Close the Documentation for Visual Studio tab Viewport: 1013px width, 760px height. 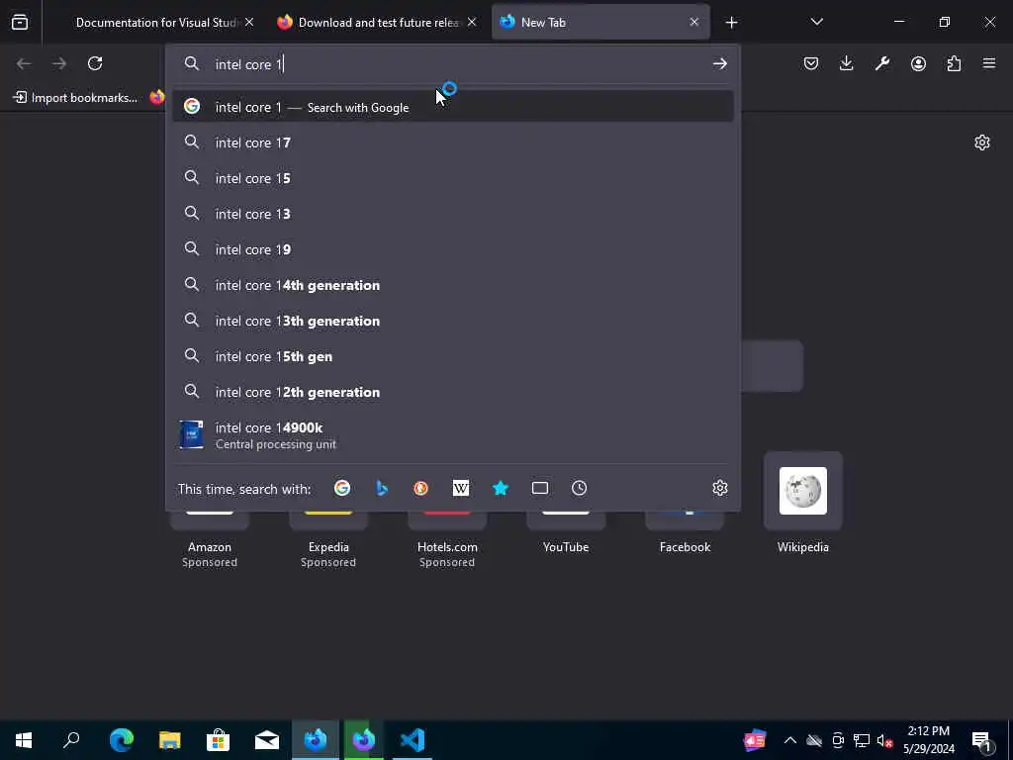tap(249, 23)
